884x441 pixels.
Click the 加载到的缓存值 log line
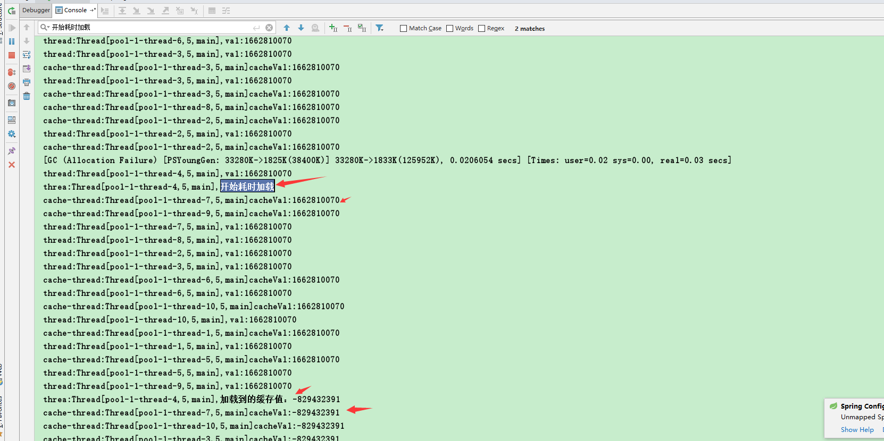pyautogui.click(x=191, y=399)
